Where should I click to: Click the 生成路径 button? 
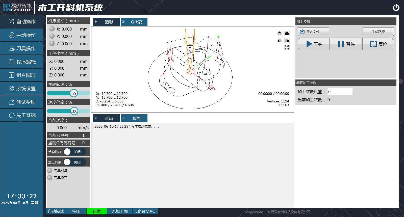(x=378, y=32)
